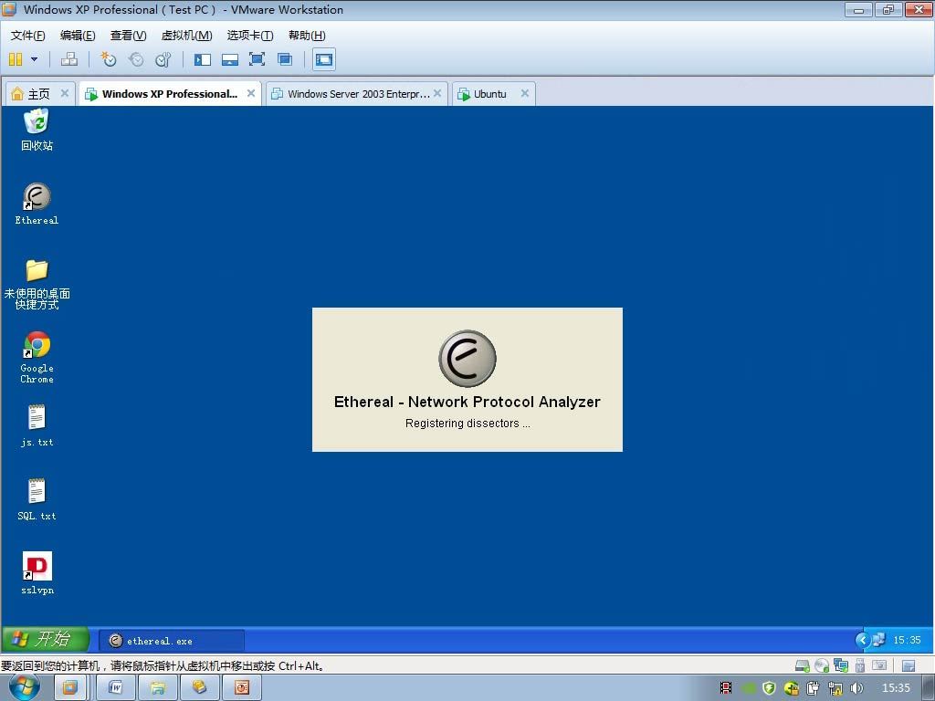Open the power options dropdown arrow
This screenshot has height=701, width=935.
34,59
